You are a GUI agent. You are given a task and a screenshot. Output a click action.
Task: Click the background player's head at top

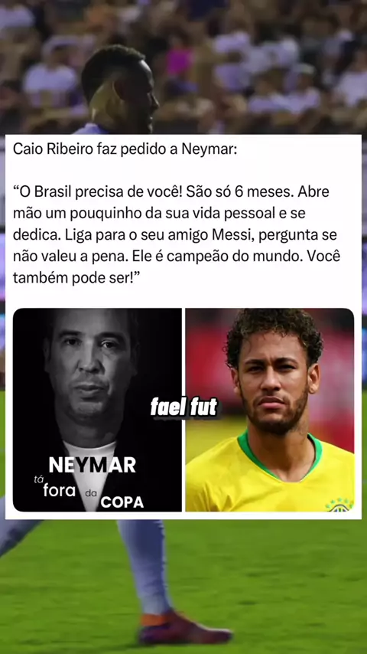pyautogui.click(x=119, y=88)
